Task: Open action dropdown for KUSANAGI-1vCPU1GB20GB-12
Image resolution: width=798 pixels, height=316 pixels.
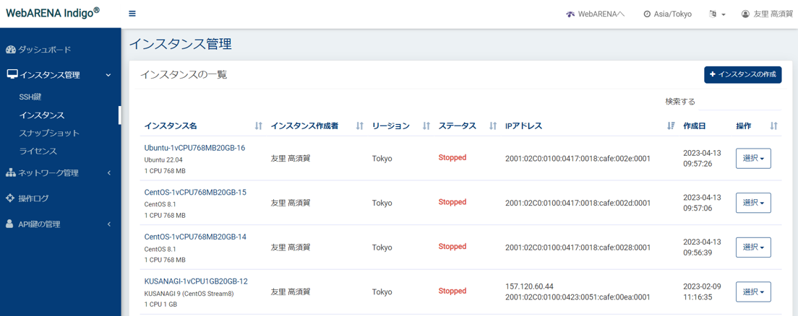Action: pyautogui.click(x=752, y=292)
